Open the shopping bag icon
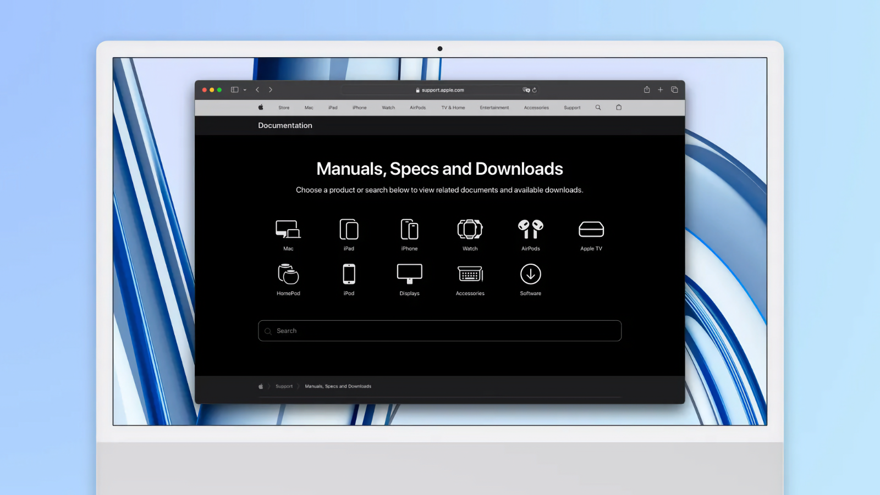880x495 pixels. pyautogui.click(x=619, y=108)
